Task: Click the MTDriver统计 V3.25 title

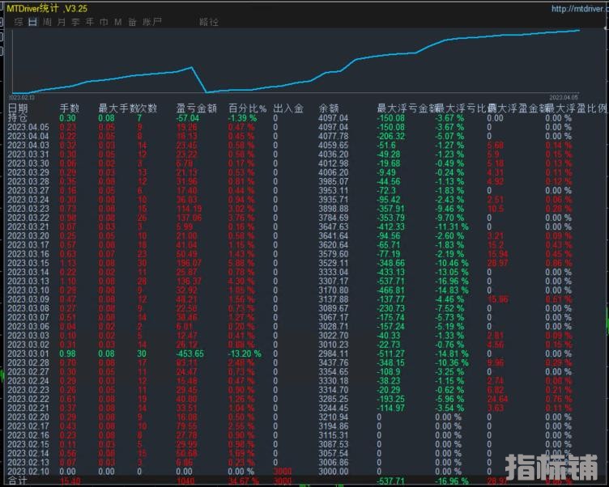Action: [x=47, y=8]
